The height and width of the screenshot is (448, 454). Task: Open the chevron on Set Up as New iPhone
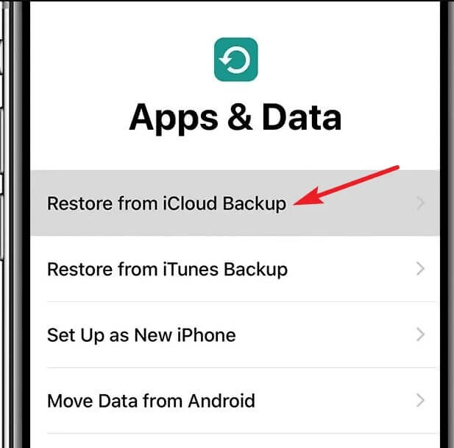click(420, 335)
